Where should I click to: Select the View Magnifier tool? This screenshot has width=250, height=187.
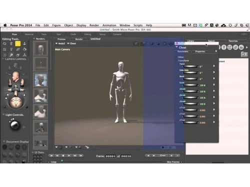11,55
